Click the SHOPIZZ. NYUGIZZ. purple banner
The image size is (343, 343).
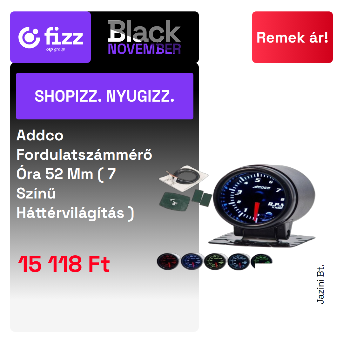point(104,96)
